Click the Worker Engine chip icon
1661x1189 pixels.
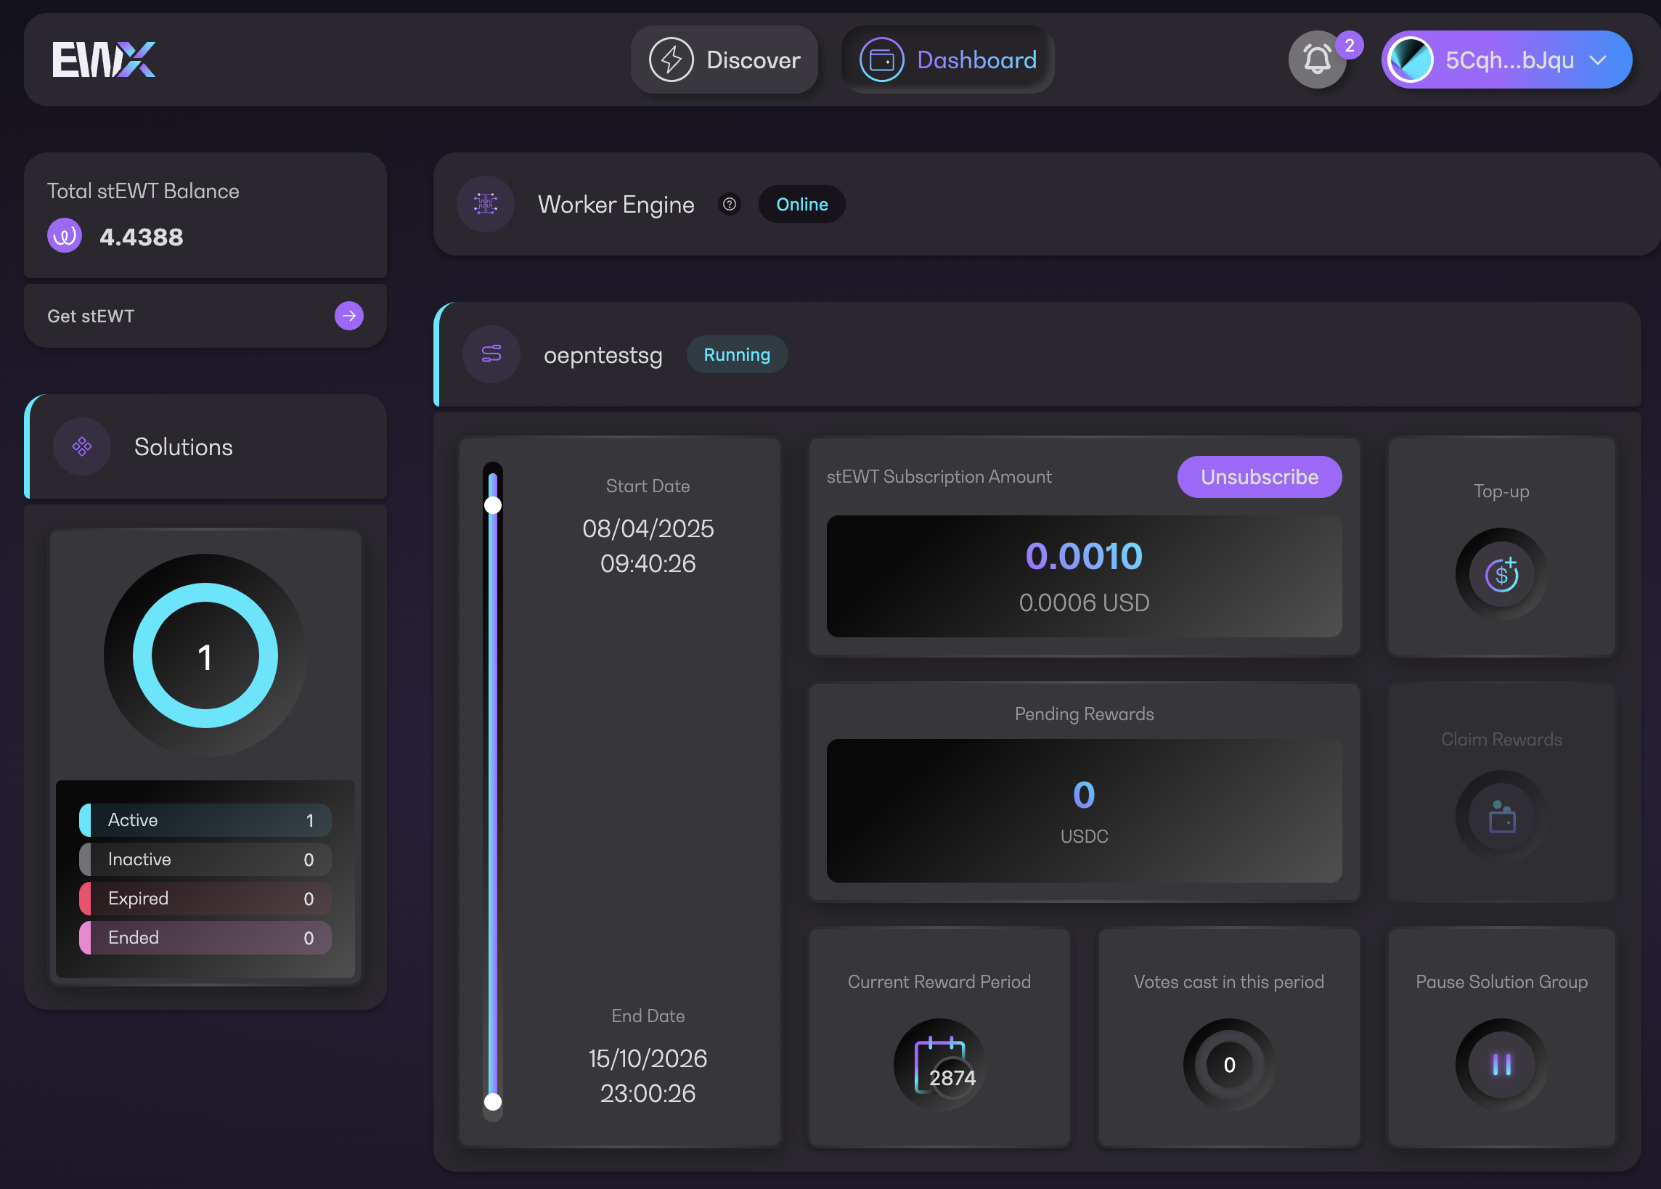click(486, 204)
